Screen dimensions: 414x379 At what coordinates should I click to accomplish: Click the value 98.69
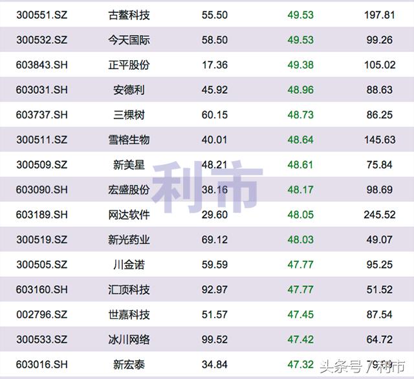[x=380, y=189]
